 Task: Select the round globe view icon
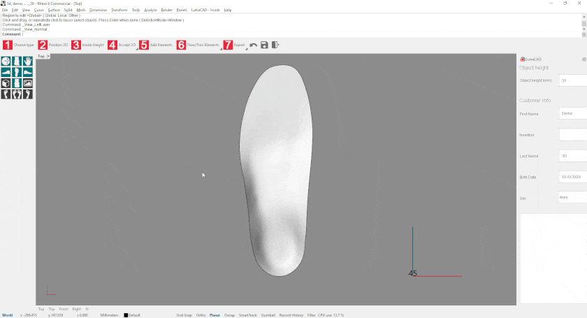tap(6, 62)
